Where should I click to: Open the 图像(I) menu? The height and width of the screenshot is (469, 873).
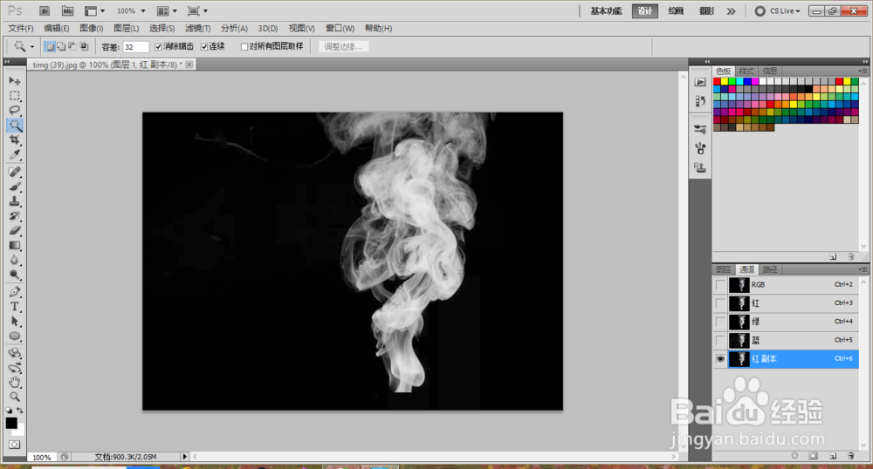point(92,29)
